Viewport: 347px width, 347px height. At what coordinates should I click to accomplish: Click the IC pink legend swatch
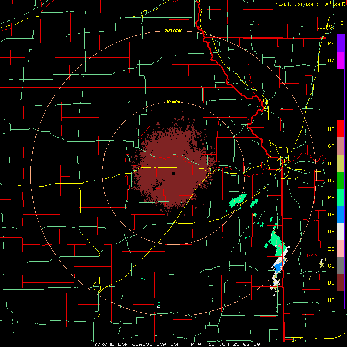click(340, 249)
